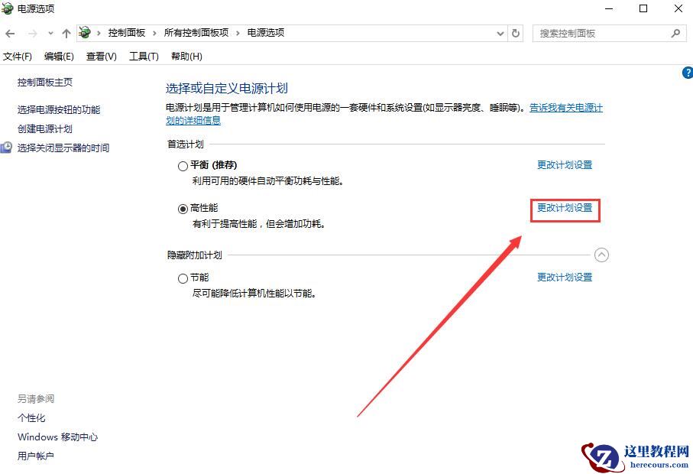Open 创建电源计划 in the sidebar
693x474 pixels.
point(47,128)
